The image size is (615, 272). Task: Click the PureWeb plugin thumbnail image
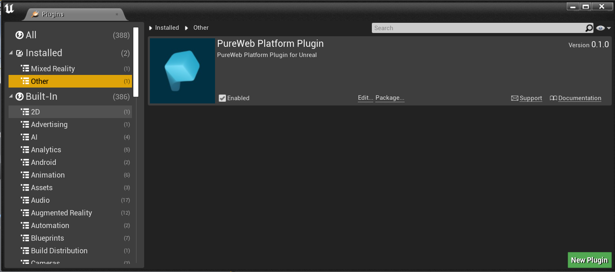[182, 71]
